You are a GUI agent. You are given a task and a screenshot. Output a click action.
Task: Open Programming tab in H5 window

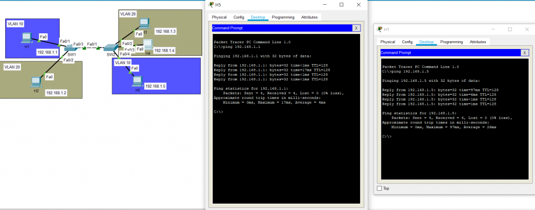click(x=283, y=17)
